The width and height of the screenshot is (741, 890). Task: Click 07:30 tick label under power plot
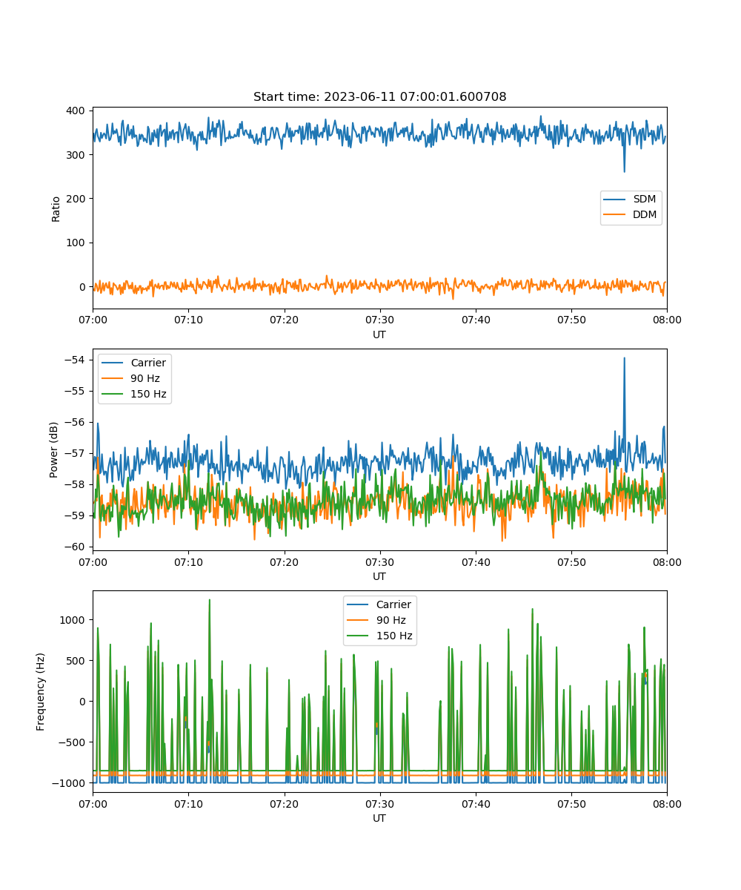379,561
